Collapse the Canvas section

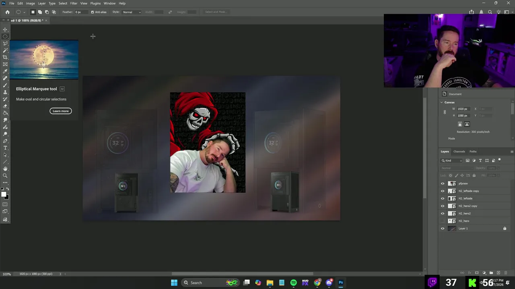pos(441,102)
